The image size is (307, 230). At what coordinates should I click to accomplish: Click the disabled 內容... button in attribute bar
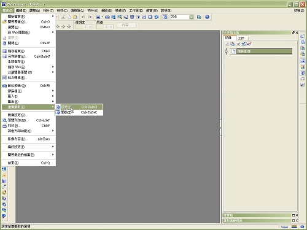point(126,25)
